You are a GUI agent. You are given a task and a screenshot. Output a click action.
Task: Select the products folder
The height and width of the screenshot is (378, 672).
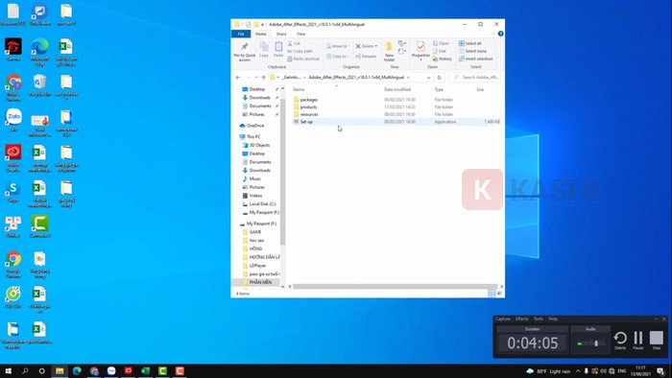pyautogui.click(x=308, y=107)
